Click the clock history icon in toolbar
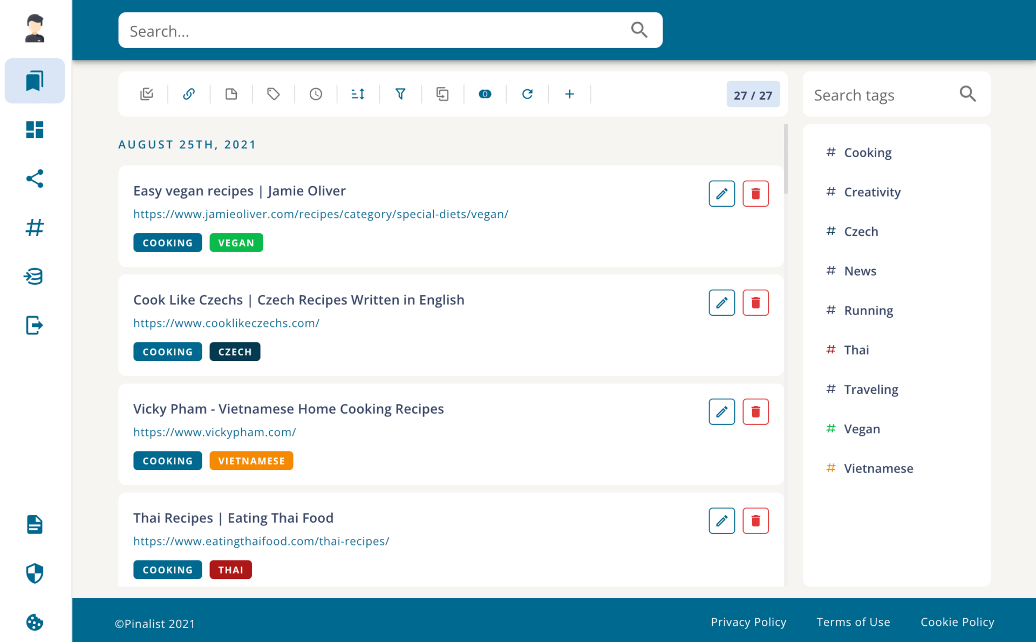Image resolution: width=1036 pixels, height=642 pixels. (x=315, y=94)
